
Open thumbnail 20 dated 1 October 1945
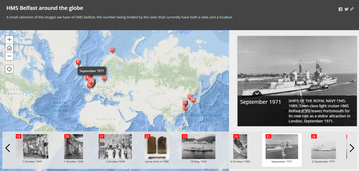pos(74,146)
